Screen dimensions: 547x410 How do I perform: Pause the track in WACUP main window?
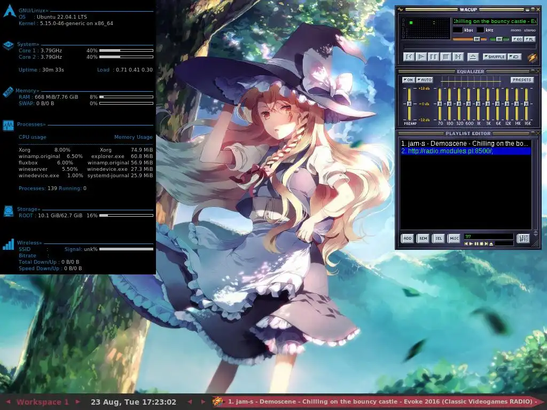click(433, 57)
